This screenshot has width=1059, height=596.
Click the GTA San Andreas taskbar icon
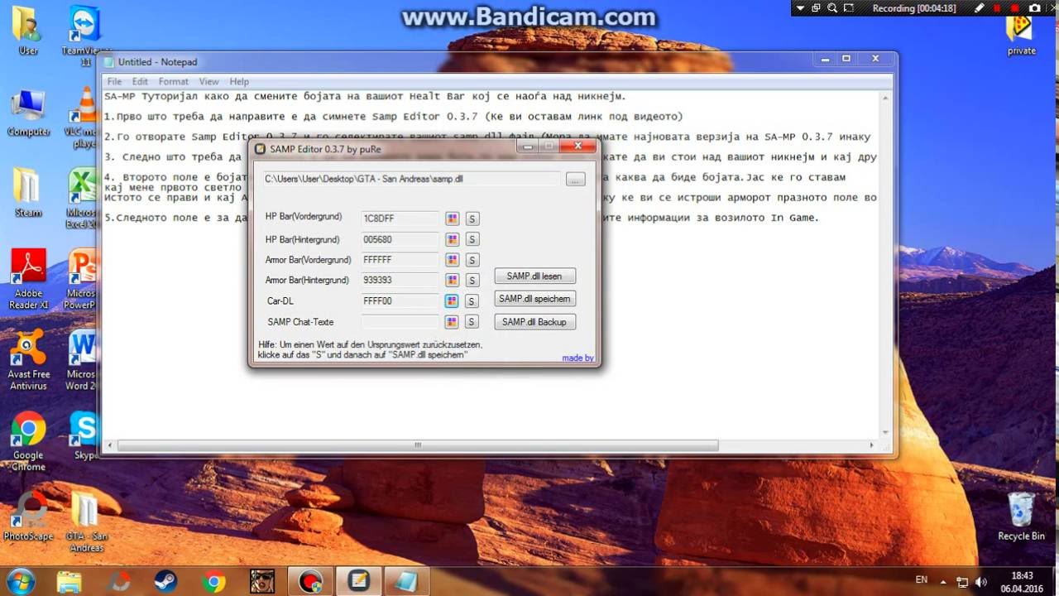coord(262,582)
